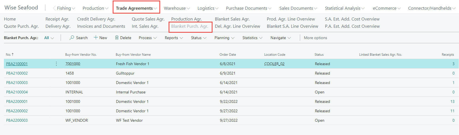Image resolution: width=459 pixels, height=135 pixels.
Task: Click the New plus icon
Action: point(96,38)
